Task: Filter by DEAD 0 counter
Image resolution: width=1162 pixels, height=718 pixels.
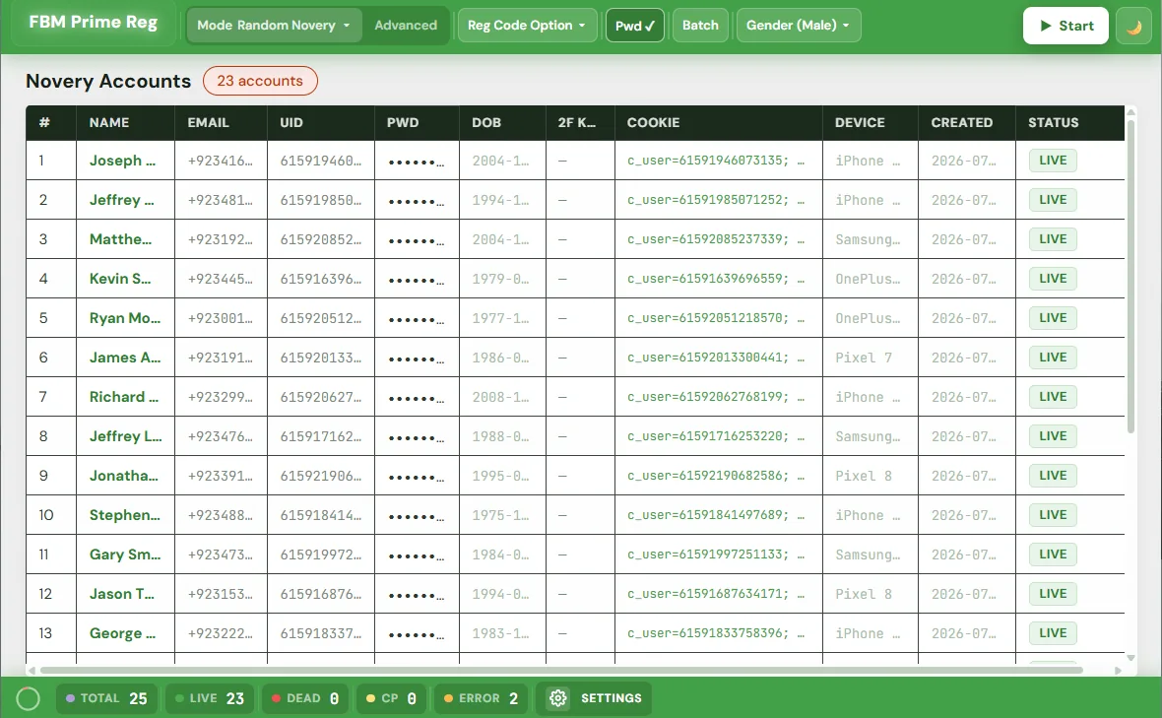Action: point(306,698)
